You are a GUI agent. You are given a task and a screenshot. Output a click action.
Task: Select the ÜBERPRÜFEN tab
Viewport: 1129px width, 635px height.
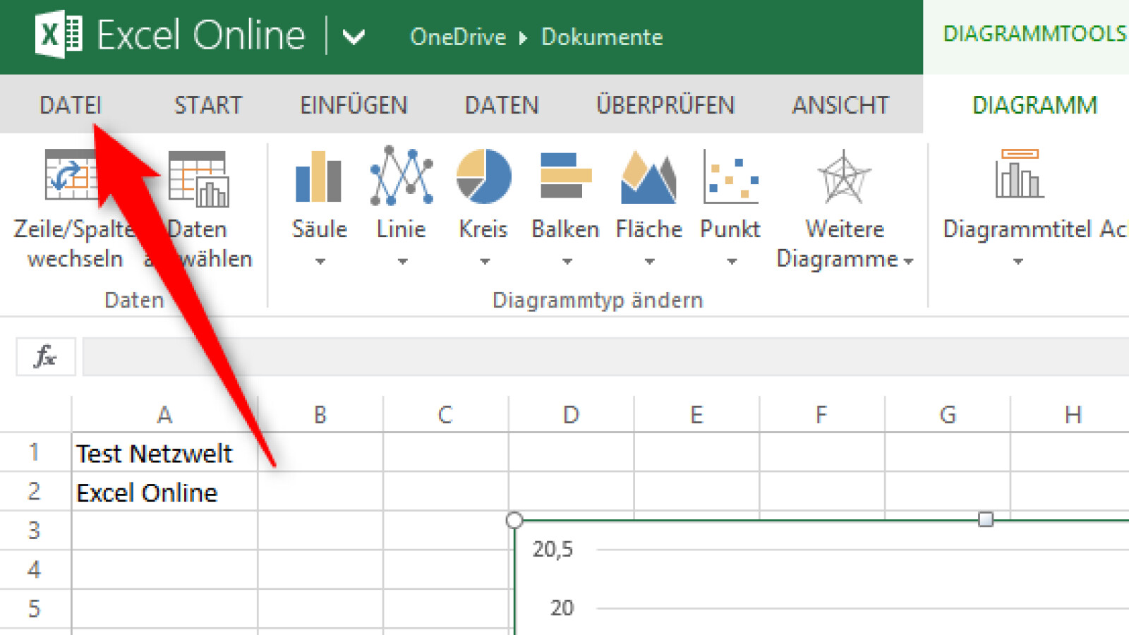(x=665, y=105)
